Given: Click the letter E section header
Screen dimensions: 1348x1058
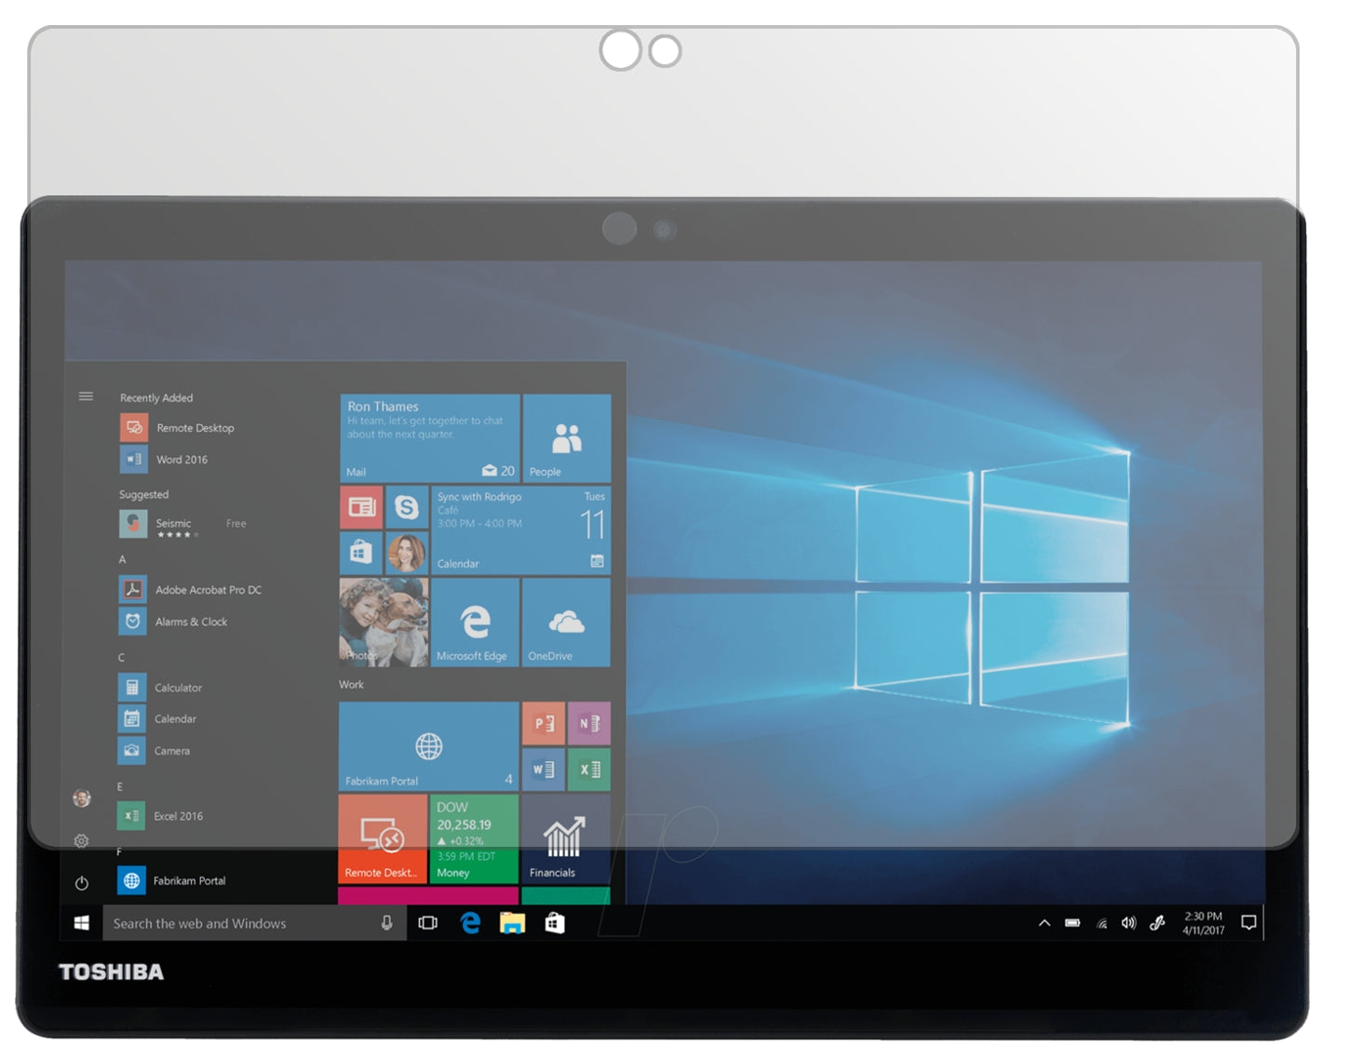Looking at the screenshot, I should point(120,787).
